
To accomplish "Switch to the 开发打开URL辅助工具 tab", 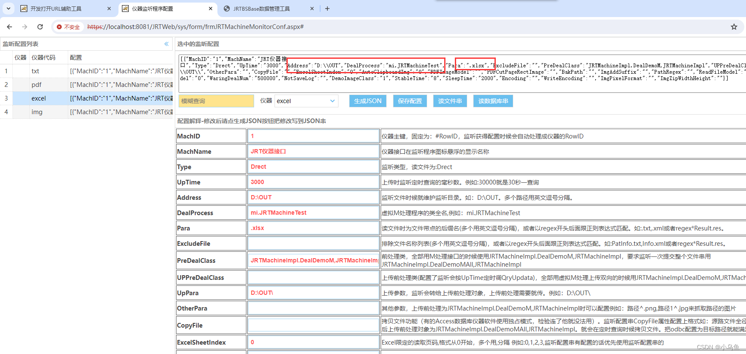I will 56,9.
